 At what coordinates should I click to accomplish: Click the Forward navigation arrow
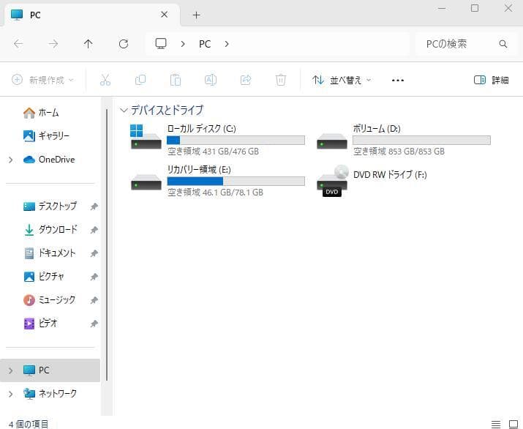[53, 43]
